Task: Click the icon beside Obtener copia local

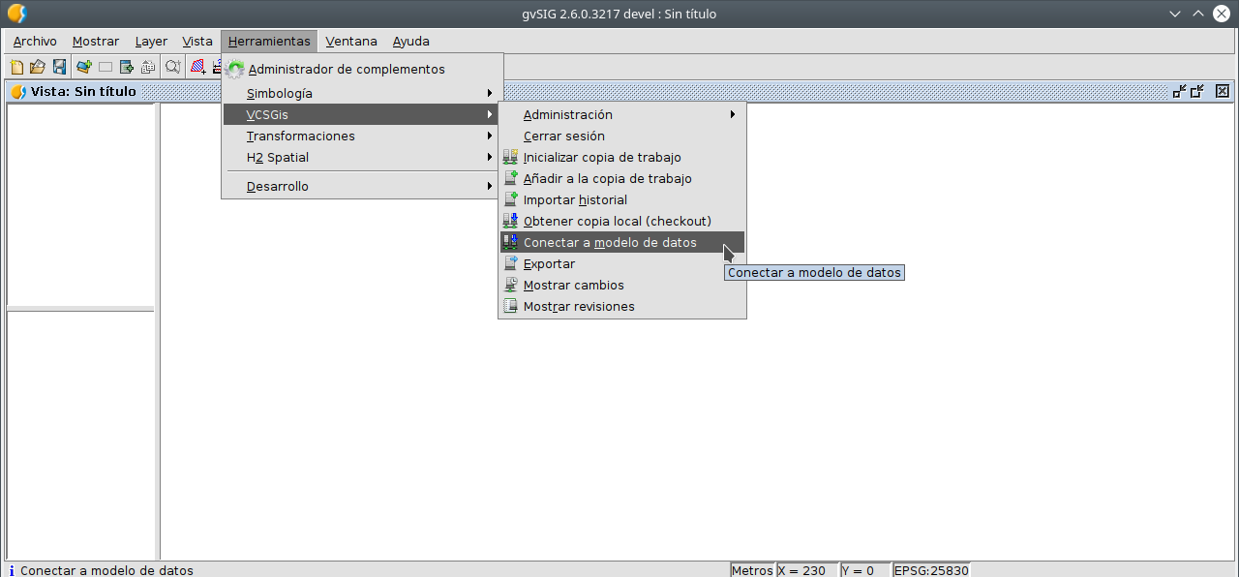Action: click(x=510, y=221)
